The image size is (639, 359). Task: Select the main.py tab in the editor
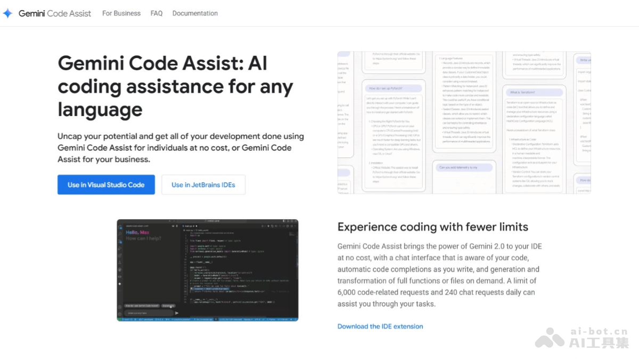coord(187,226)
